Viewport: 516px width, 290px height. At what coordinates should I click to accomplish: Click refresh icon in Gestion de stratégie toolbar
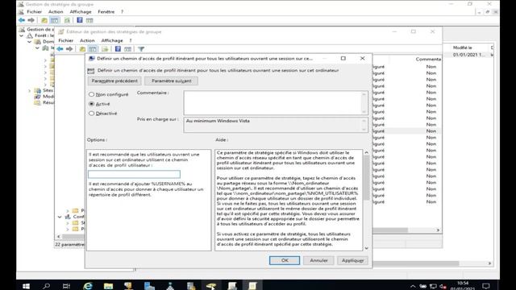(67, 20)
